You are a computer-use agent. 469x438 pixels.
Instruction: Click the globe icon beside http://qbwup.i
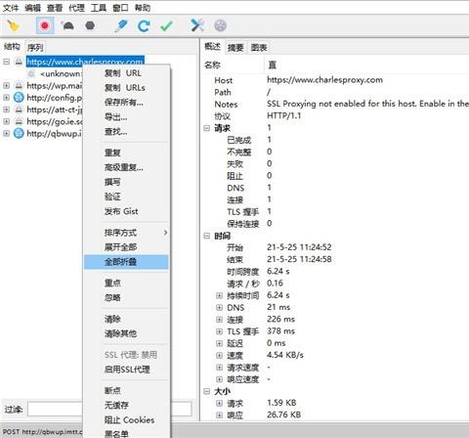(x=19, y=133)
